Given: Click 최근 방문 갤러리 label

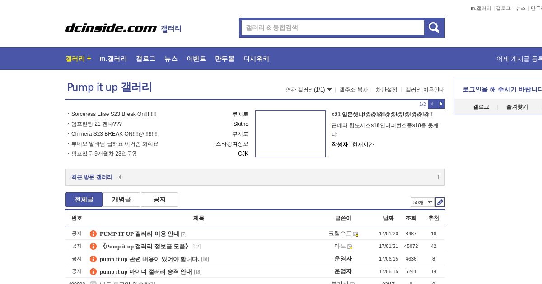Looking at the screenshot, I should pyautogui.click(x=92, y=177).
